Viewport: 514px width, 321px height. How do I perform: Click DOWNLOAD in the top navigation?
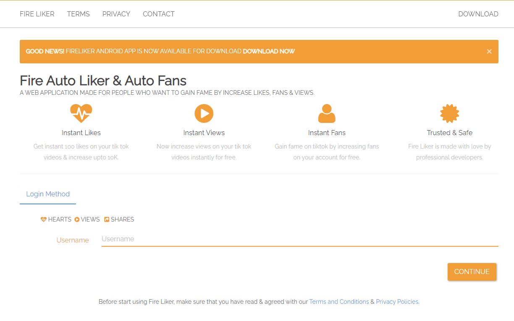[x=478, y=14]
